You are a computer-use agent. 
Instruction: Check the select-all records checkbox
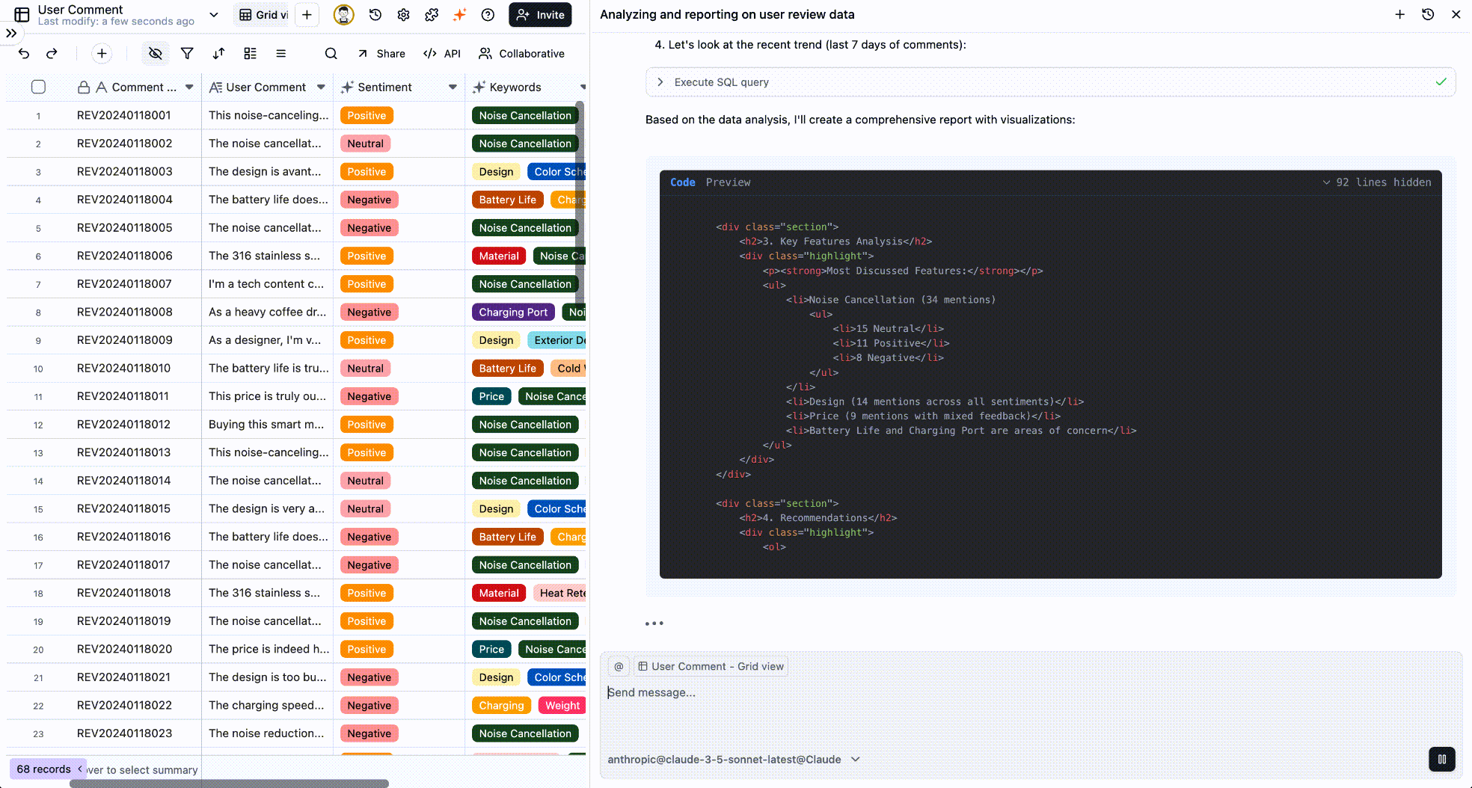(x=38, y=87)
